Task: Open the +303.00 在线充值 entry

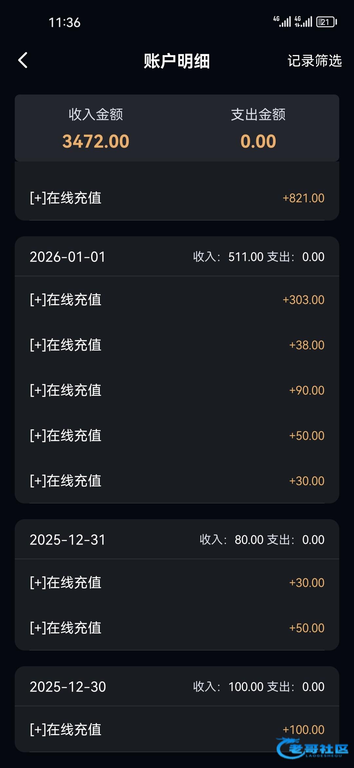Action: 177,300
